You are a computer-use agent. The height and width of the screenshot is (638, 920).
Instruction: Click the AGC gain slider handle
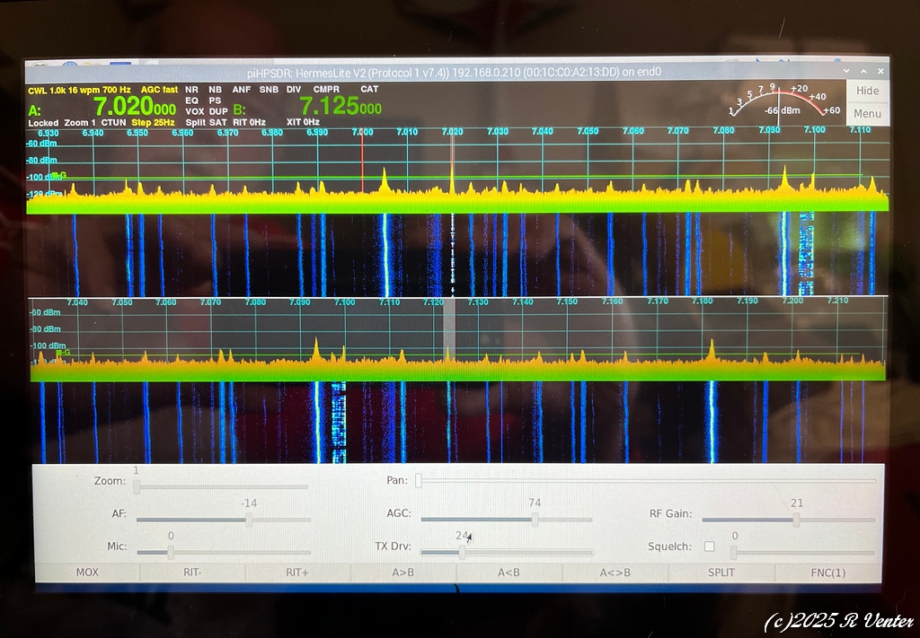(x=535, y=520)
